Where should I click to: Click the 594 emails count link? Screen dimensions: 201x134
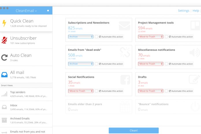click(145, 28)
